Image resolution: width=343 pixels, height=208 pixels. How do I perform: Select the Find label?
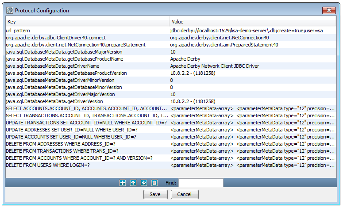click(171, 183)
